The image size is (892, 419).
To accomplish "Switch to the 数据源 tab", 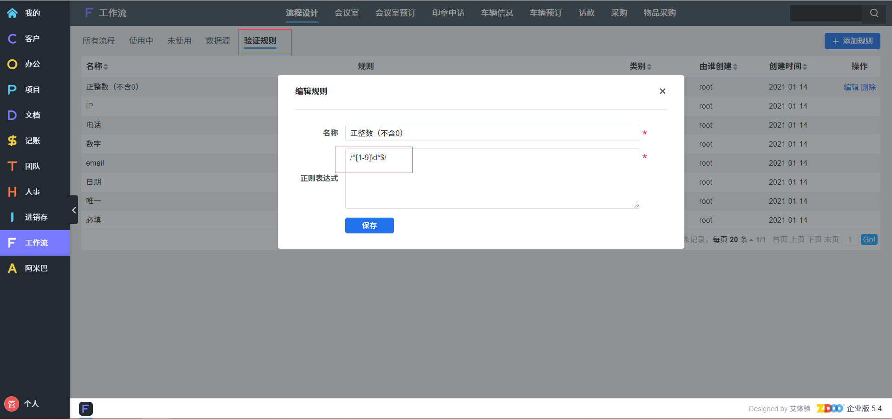I will 218,41.
